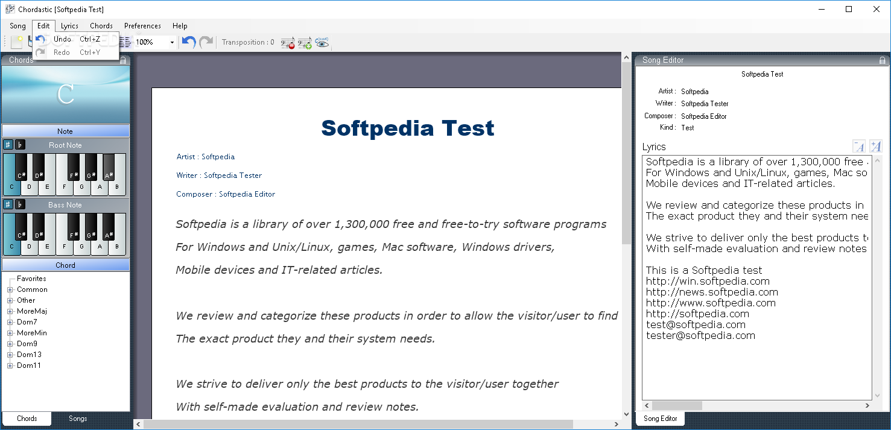Expand the Common chord group

[x=10, y=289]
